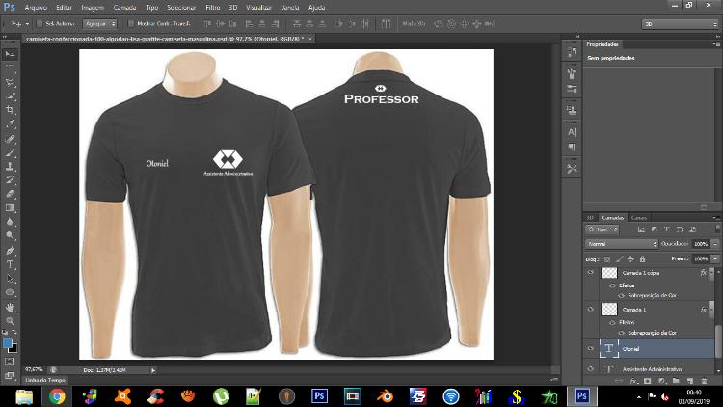The width and height of the screenshot is (723, 407).
Task: Hide the Camada 1 layer
Action: [591, 310]
